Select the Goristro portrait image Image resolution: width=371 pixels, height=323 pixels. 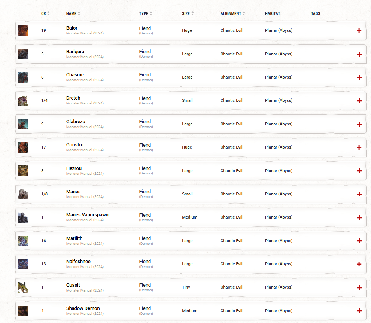tap(23, 147)
